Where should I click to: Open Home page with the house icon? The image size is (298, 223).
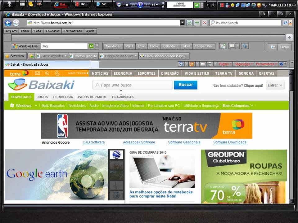181,64
